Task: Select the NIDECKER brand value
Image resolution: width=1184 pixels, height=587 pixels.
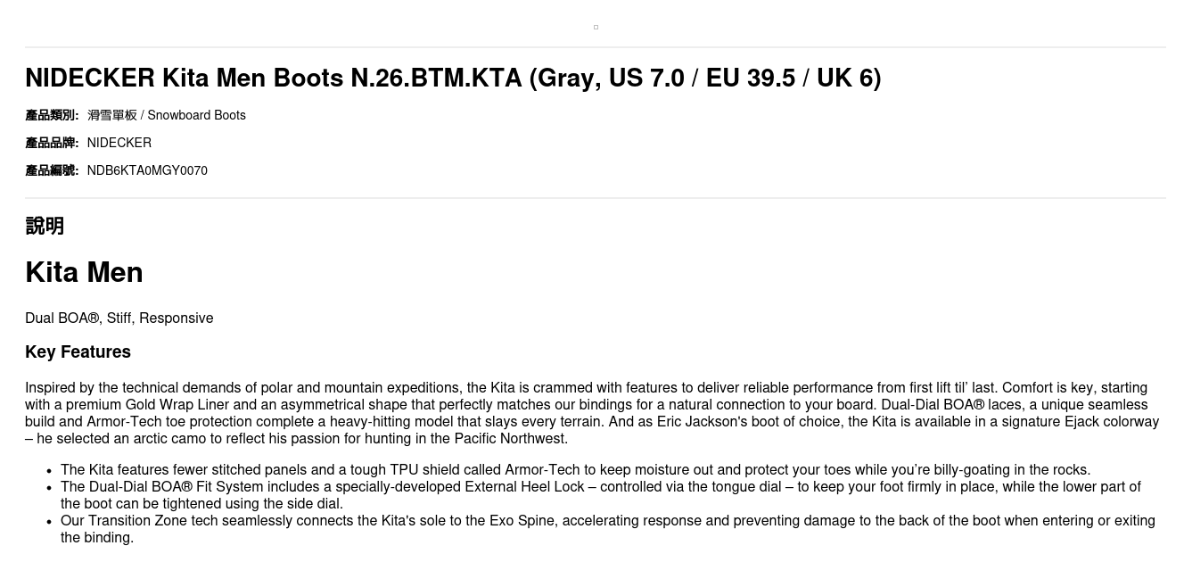Action: click(x=119, y=143)
